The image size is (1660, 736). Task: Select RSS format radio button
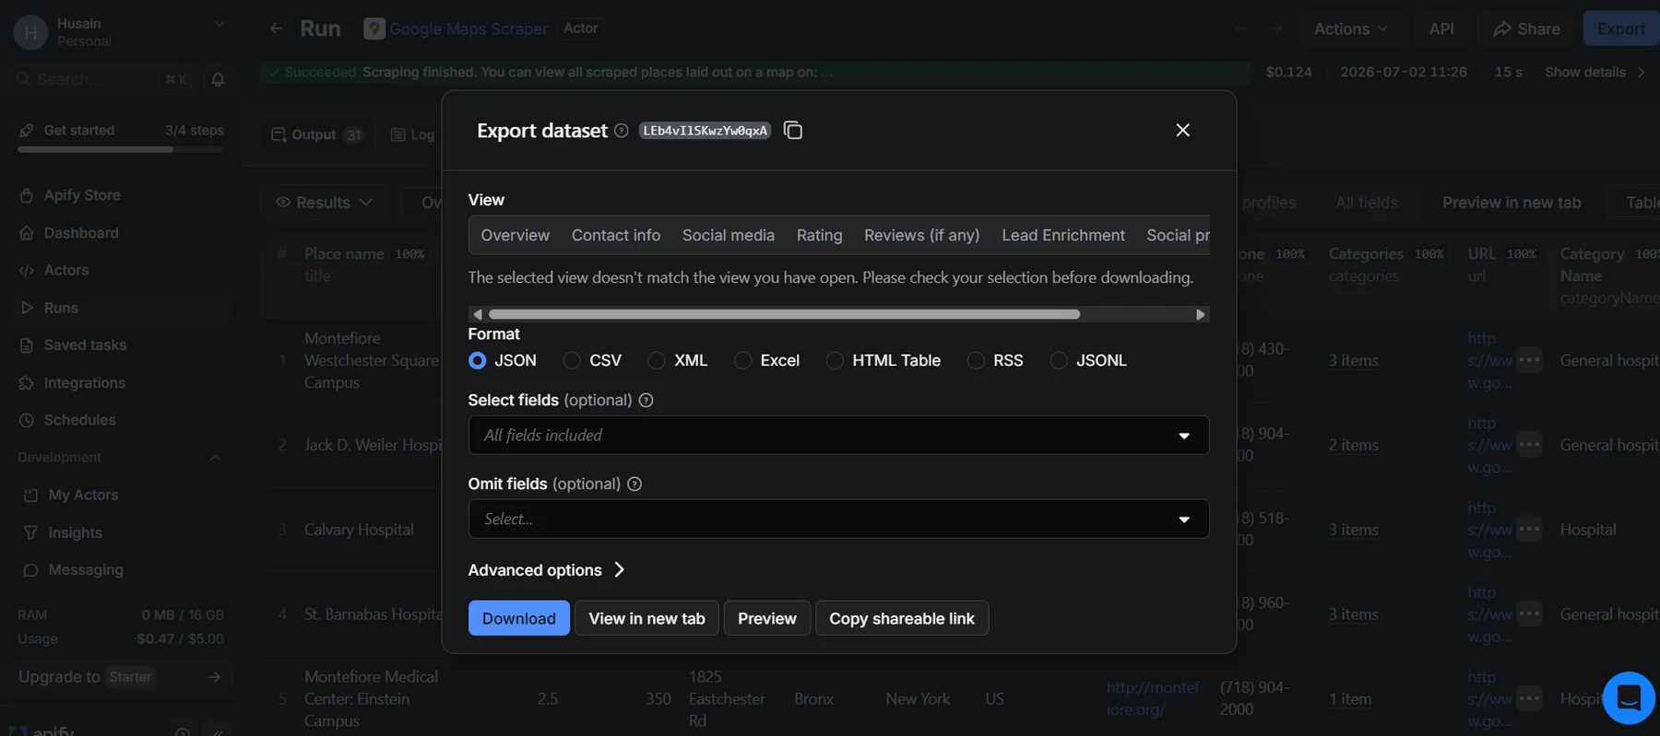tap(976, 360)
